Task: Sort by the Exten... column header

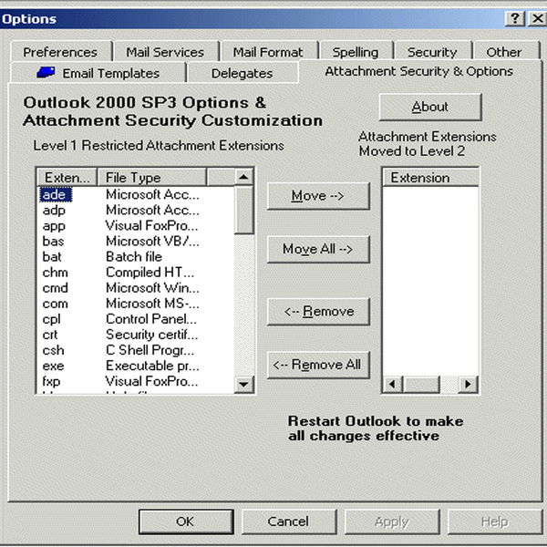Action: click(67, 178)
